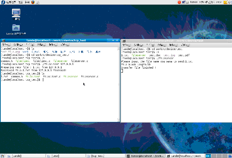Open the yellow sticky notes applet
This screenshot has height=158, width=232.
pyautogui.click(x=225, y=2)
